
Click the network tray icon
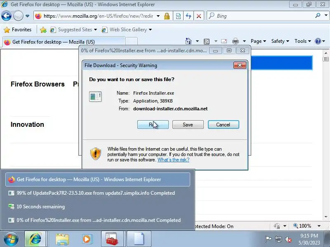(x=278, y=239)
